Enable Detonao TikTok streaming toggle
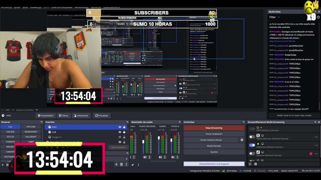Screen dimensions: 321x180 [x=252, y=154]
